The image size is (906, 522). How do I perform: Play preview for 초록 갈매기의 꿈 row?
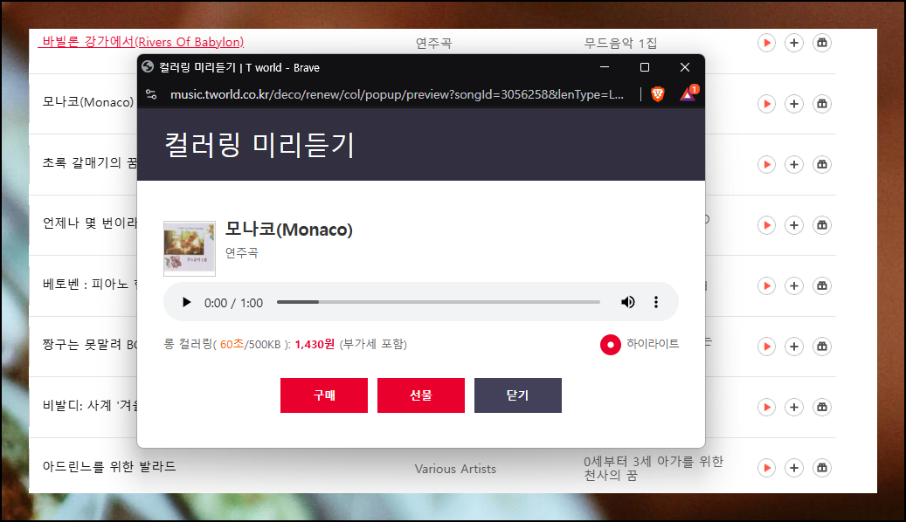[x=766, y=165]
